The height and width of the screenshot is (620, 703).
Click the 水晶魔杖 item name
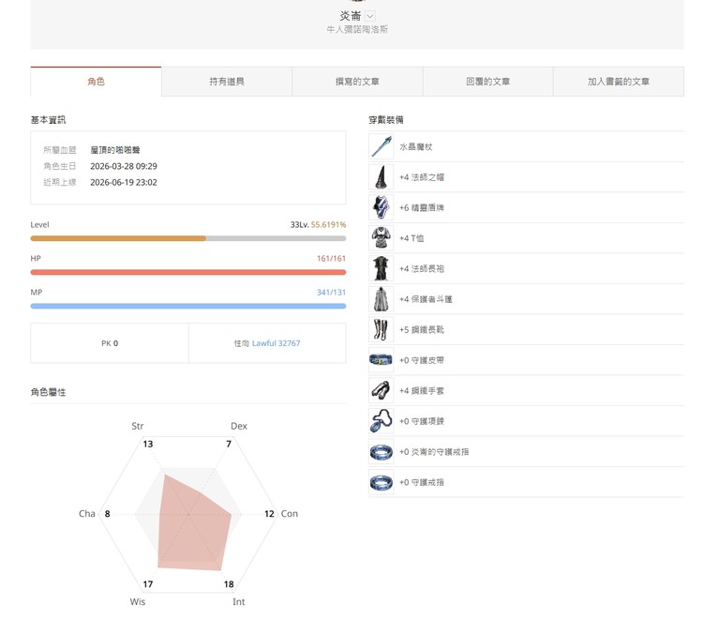click(x=415, y=146)
